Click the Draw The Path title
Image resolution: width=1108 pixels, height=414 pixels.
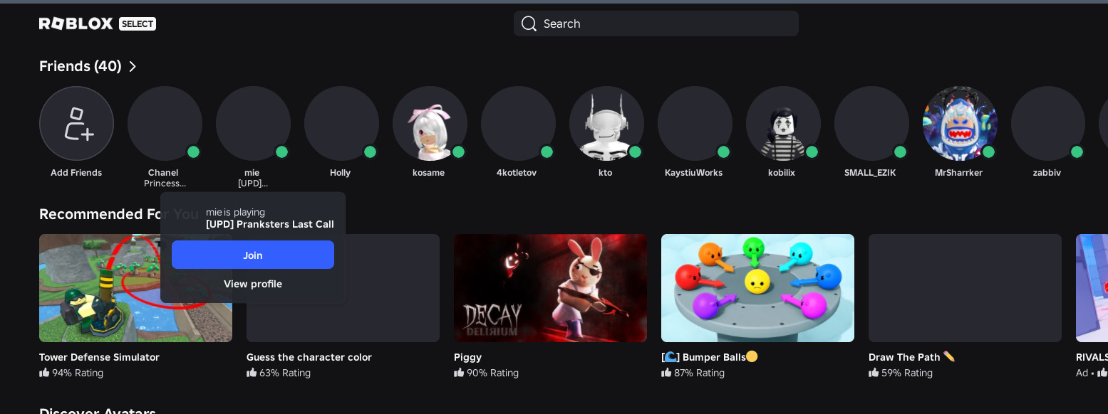[x=911, y=357]
